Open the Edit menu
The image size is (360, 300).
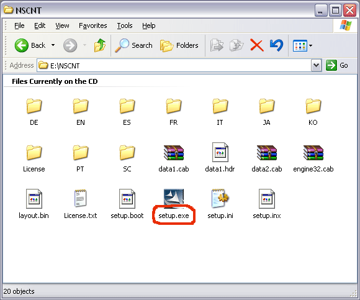tap(40, 25)
